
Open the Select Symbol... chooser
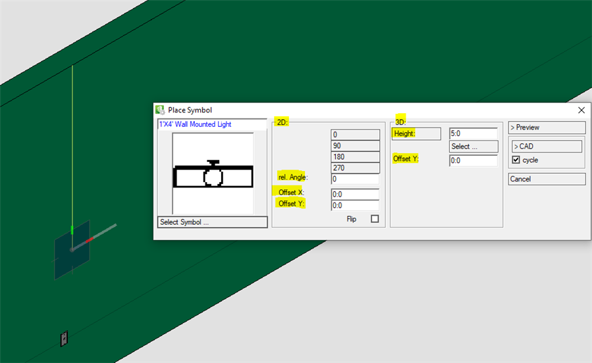pyautogui.click(x=213, y=222)
